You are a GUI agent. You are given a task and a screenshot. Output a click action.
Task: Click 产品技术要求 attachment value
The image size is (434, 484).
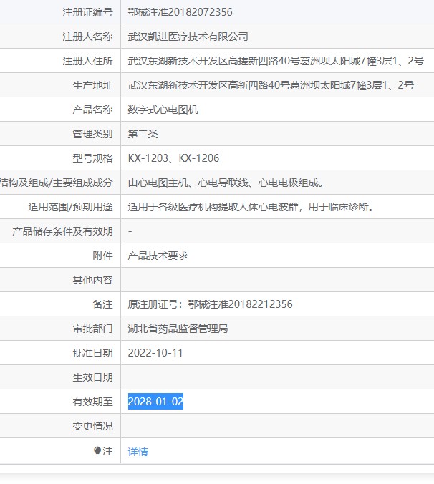point(158,256)
